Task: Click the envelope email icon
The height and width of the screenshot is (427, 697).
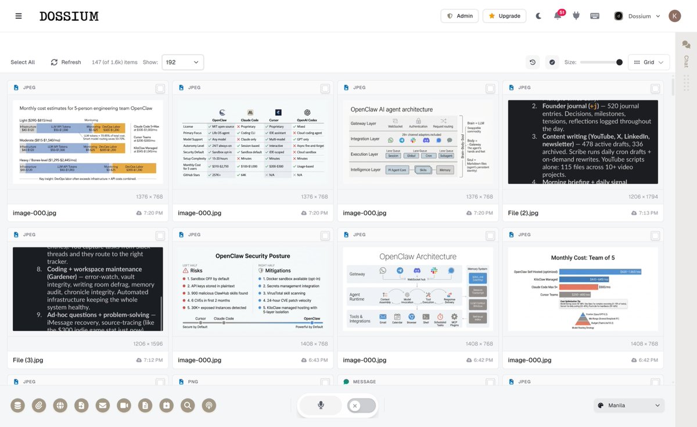Action: [x=103, y=406]
